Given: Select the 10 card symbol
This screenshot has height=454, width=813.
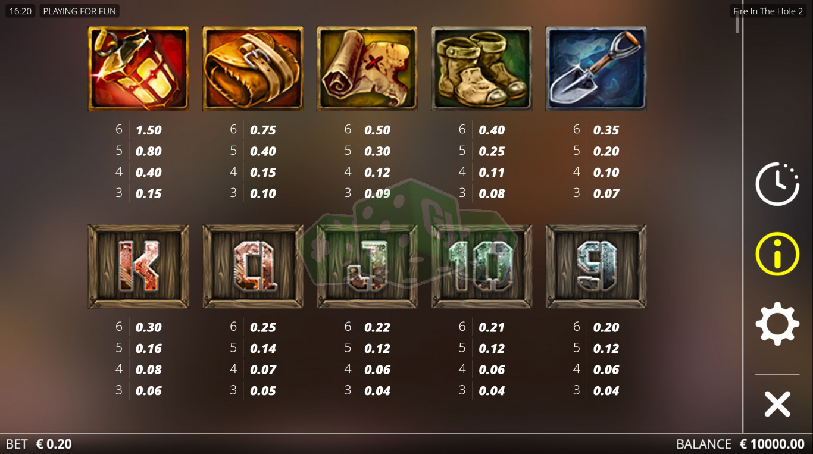Looking at the screenshot, I should [x=481, y=266].
